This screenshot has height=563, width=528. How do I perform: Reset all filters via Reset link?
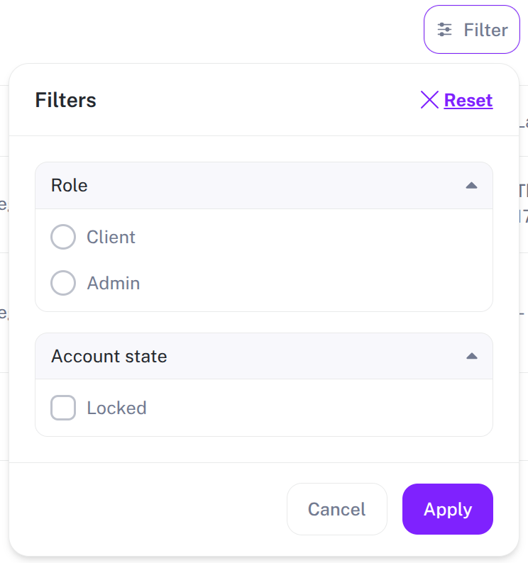tap(468, 100)
